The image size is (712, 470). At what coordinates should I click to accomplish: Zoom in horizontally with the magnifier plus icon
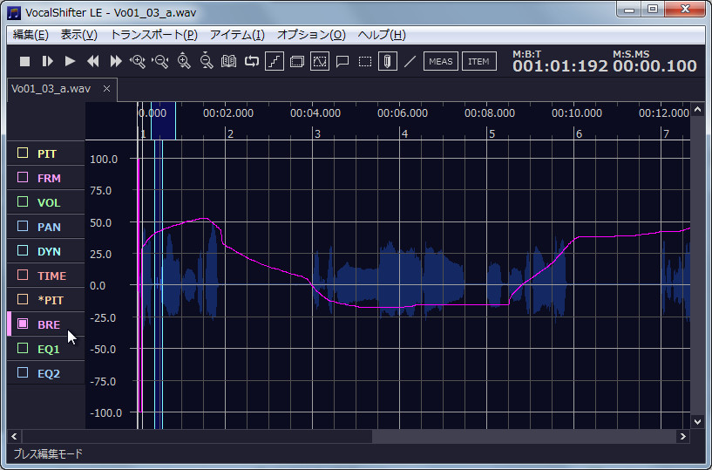pyautogui.click(x=138, y=61)
